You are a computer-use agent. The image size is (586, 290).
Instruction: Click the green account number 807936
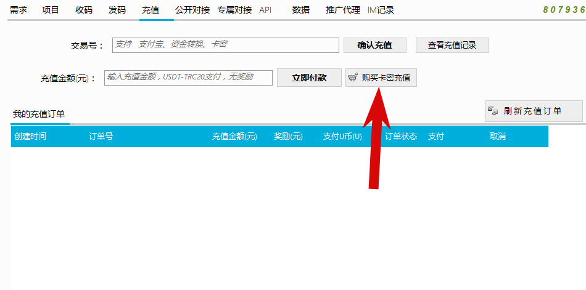[564, 10]
